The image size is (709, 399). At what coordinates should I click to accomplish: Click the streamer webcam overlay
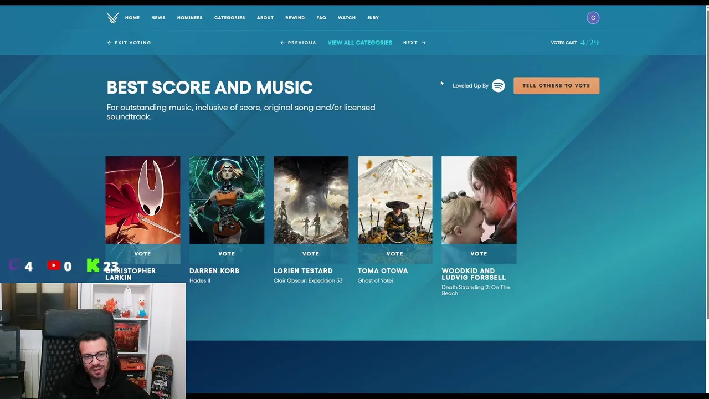pyautogui.click(x=93, y=341)
